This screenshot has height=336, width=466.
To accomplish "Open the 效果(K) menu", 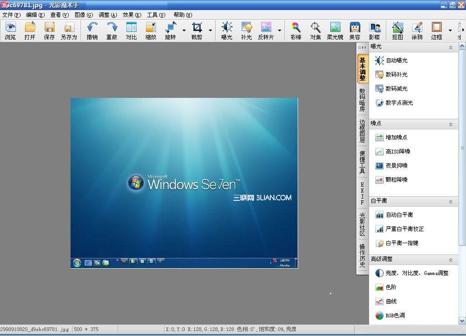I will [132, 15].
